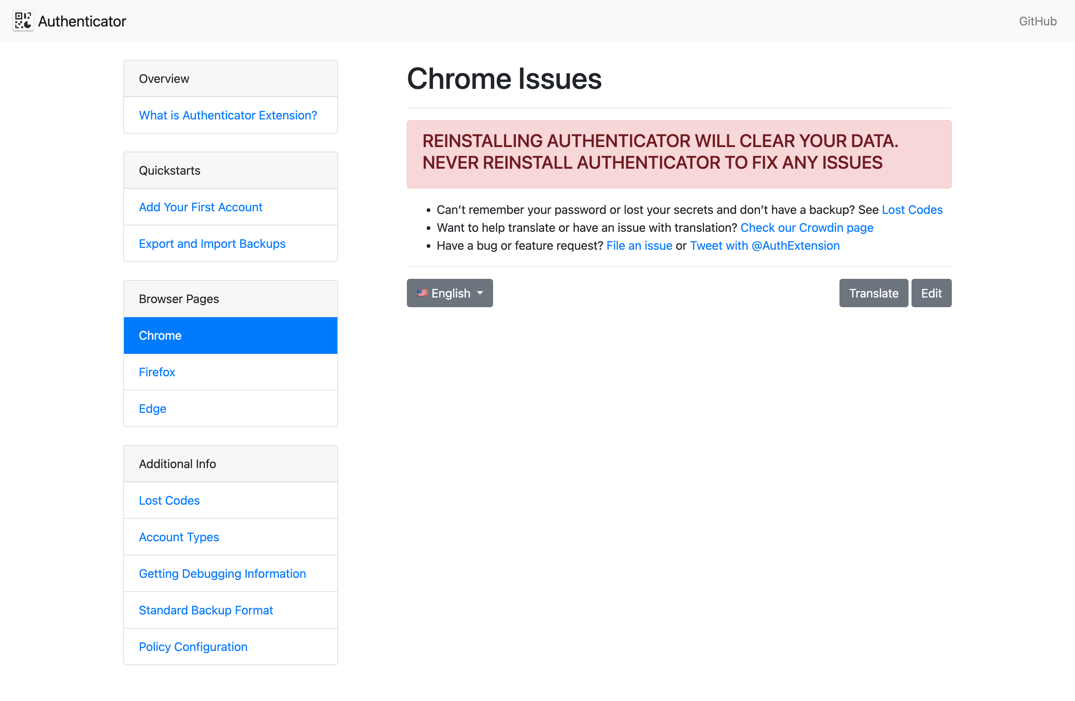Select the Chrome browser page item
Viewport: 1075px width, 701px height.
230,336
